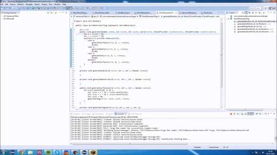Click the WorldGeneratorFlag breadcrumb segment

click(x=148, y=16)
